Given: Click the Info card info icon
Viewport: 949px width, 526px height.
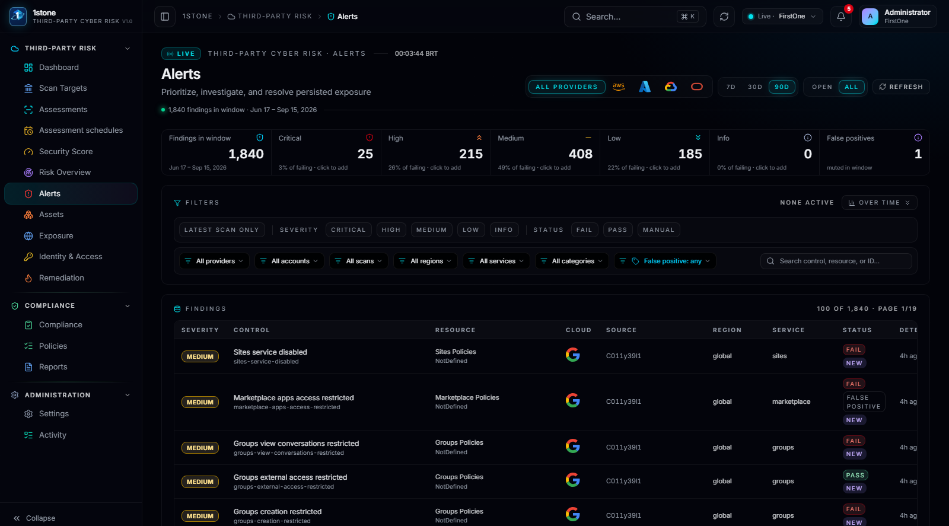Looking at the screenshot, I should [x=808, y=138].
